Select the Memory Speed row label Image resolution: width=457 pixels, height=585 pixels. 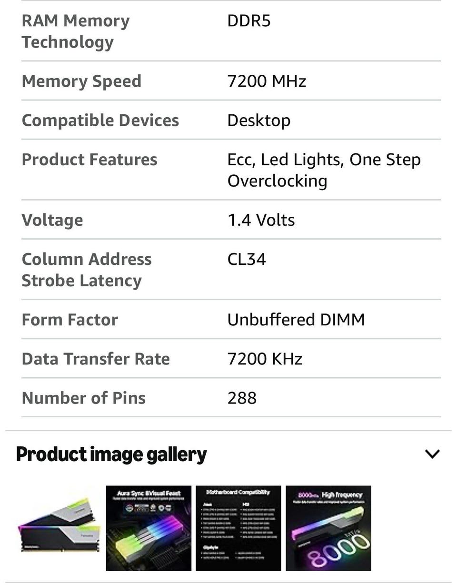[81, 81]
